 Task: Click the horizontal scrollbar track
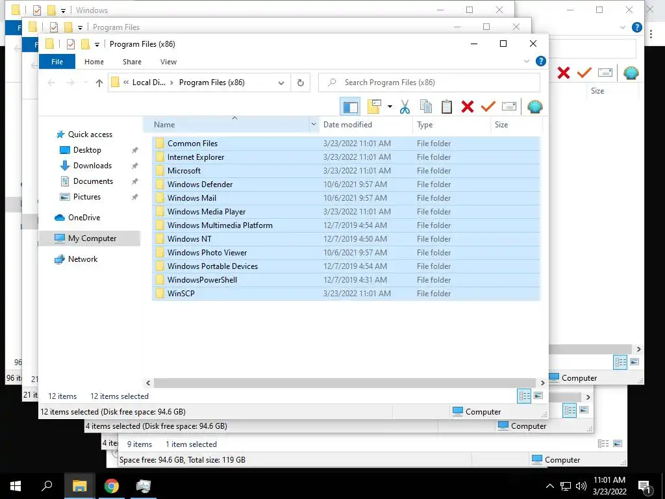tap(345, 383)
